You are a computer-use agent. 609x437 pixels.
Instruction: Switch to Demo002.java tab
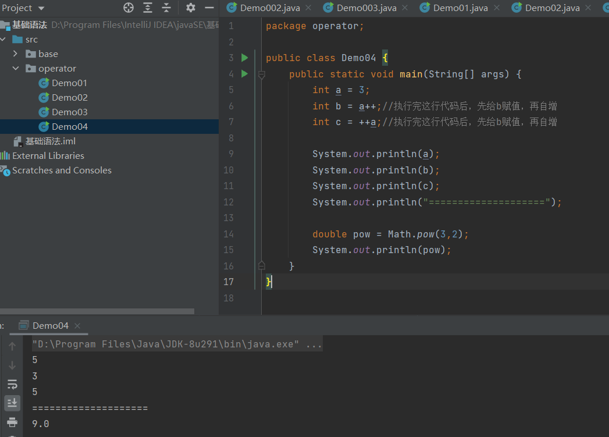[269, 8]
